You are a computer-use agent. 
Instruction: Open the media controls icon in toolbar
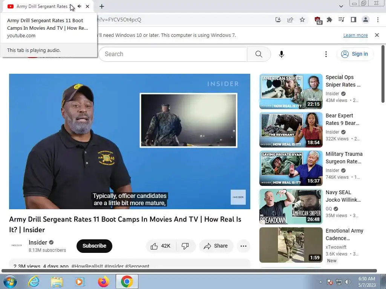(x=342, y=20)
